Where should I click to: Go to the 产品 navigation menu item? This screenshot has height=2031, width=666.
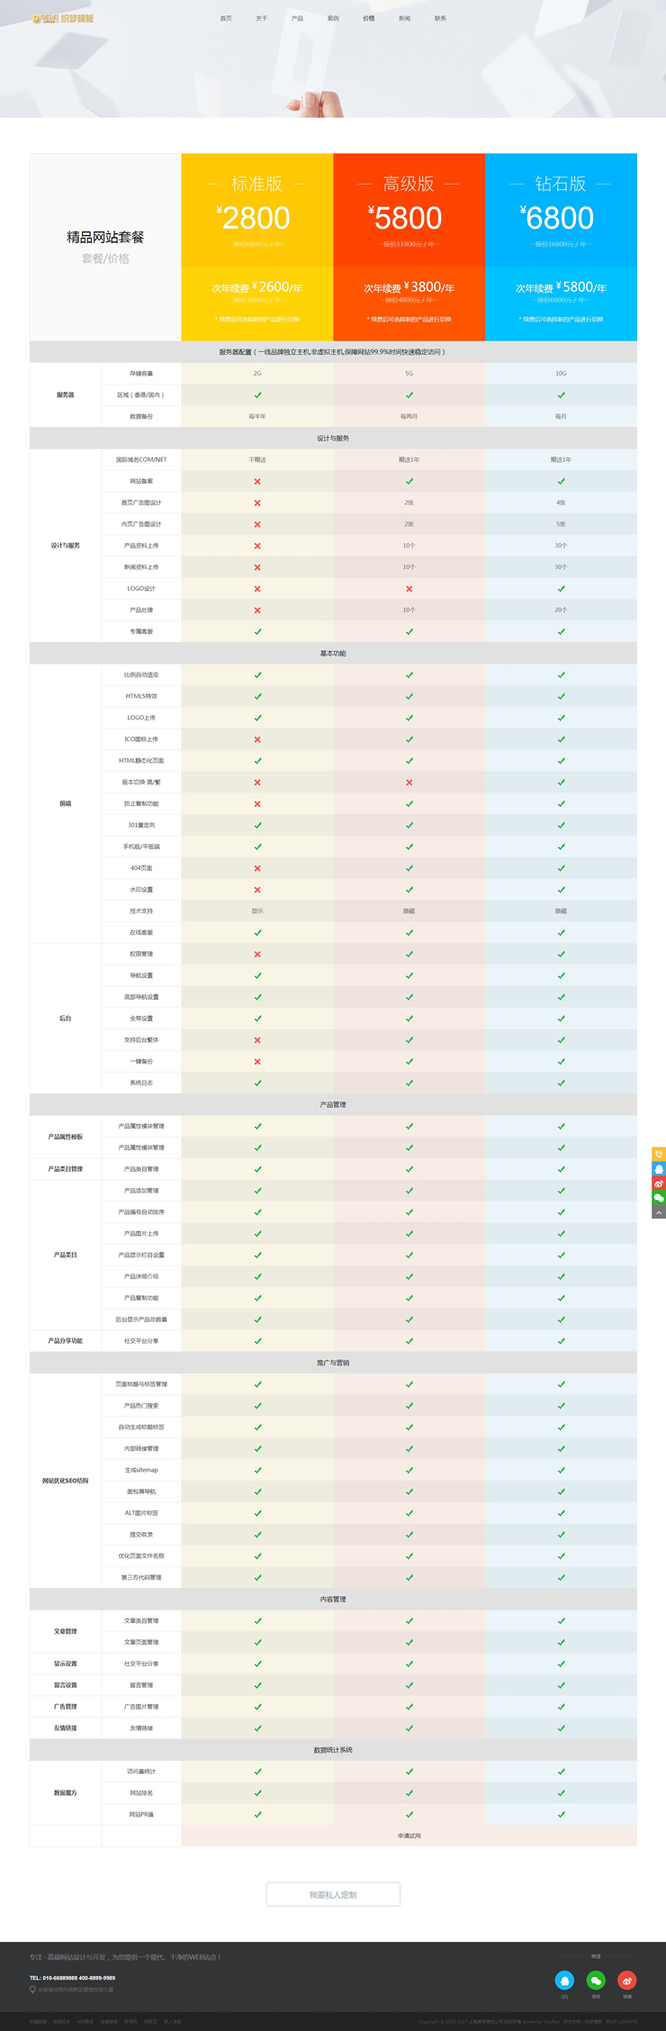point(297,18)
